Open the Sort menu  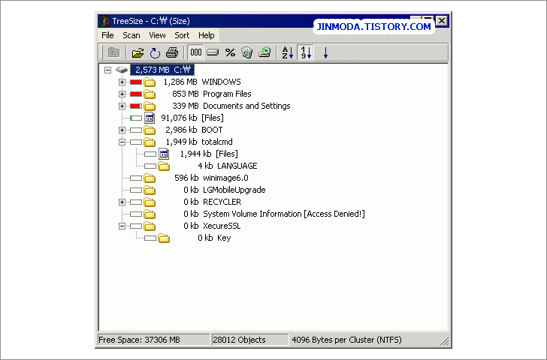(182, 35)
